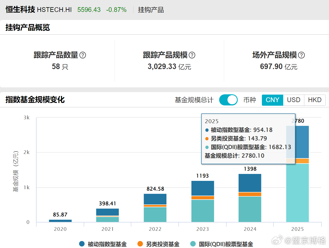This screenshot has width=329, height=248.
Task: Open the tooltip icon for 场外产品规模
Action: (x=302, y=55)
